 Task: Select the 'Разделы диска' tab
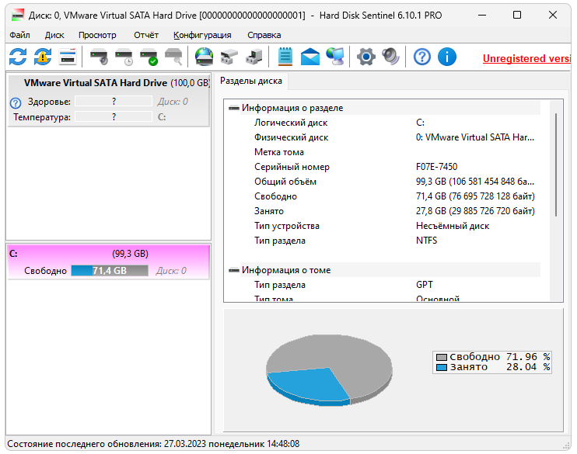250,81
